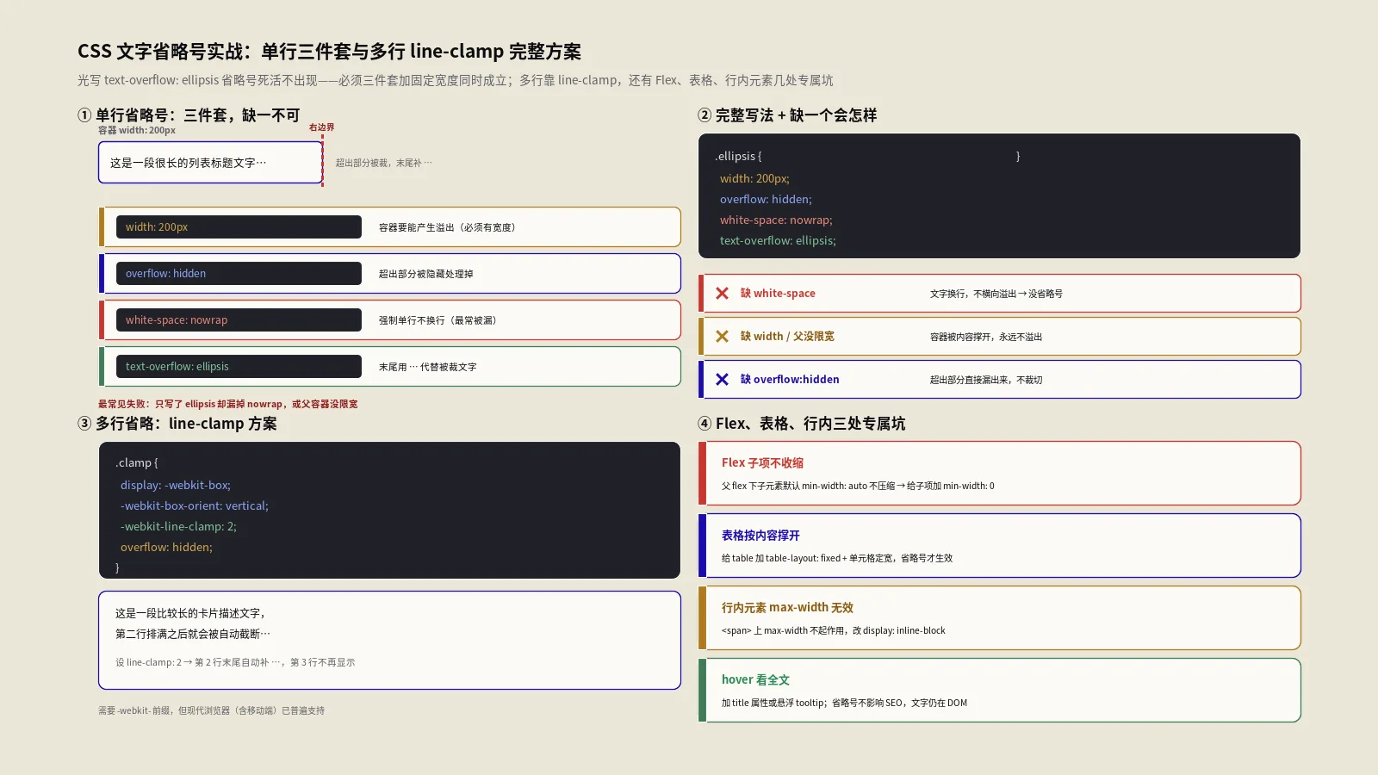
Task: Click the text '文字换行，不横向溢出 → 没省略号'
Action: 996,294
